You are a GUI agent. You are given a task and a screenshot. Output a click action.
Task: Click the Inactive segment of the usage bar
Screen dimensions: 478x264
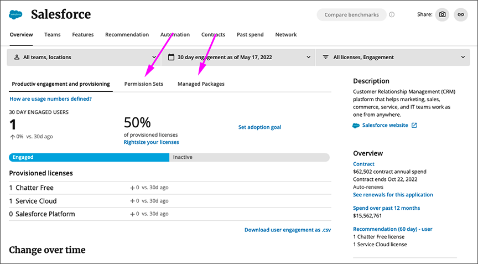[x=250, y=157]
